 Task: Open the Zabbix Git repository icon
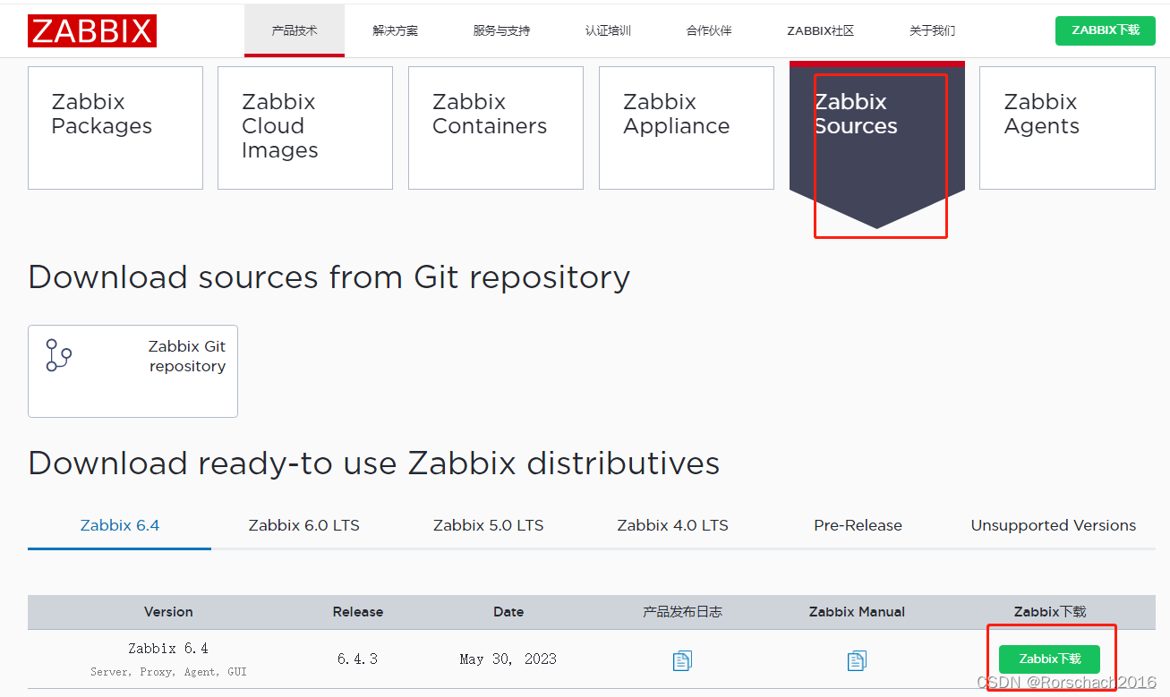click(59, 355)
